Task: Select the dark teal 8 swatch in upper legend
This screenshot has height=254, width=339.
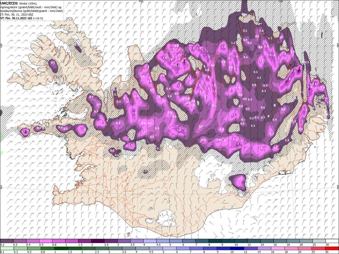Action: tap(215, 241)
